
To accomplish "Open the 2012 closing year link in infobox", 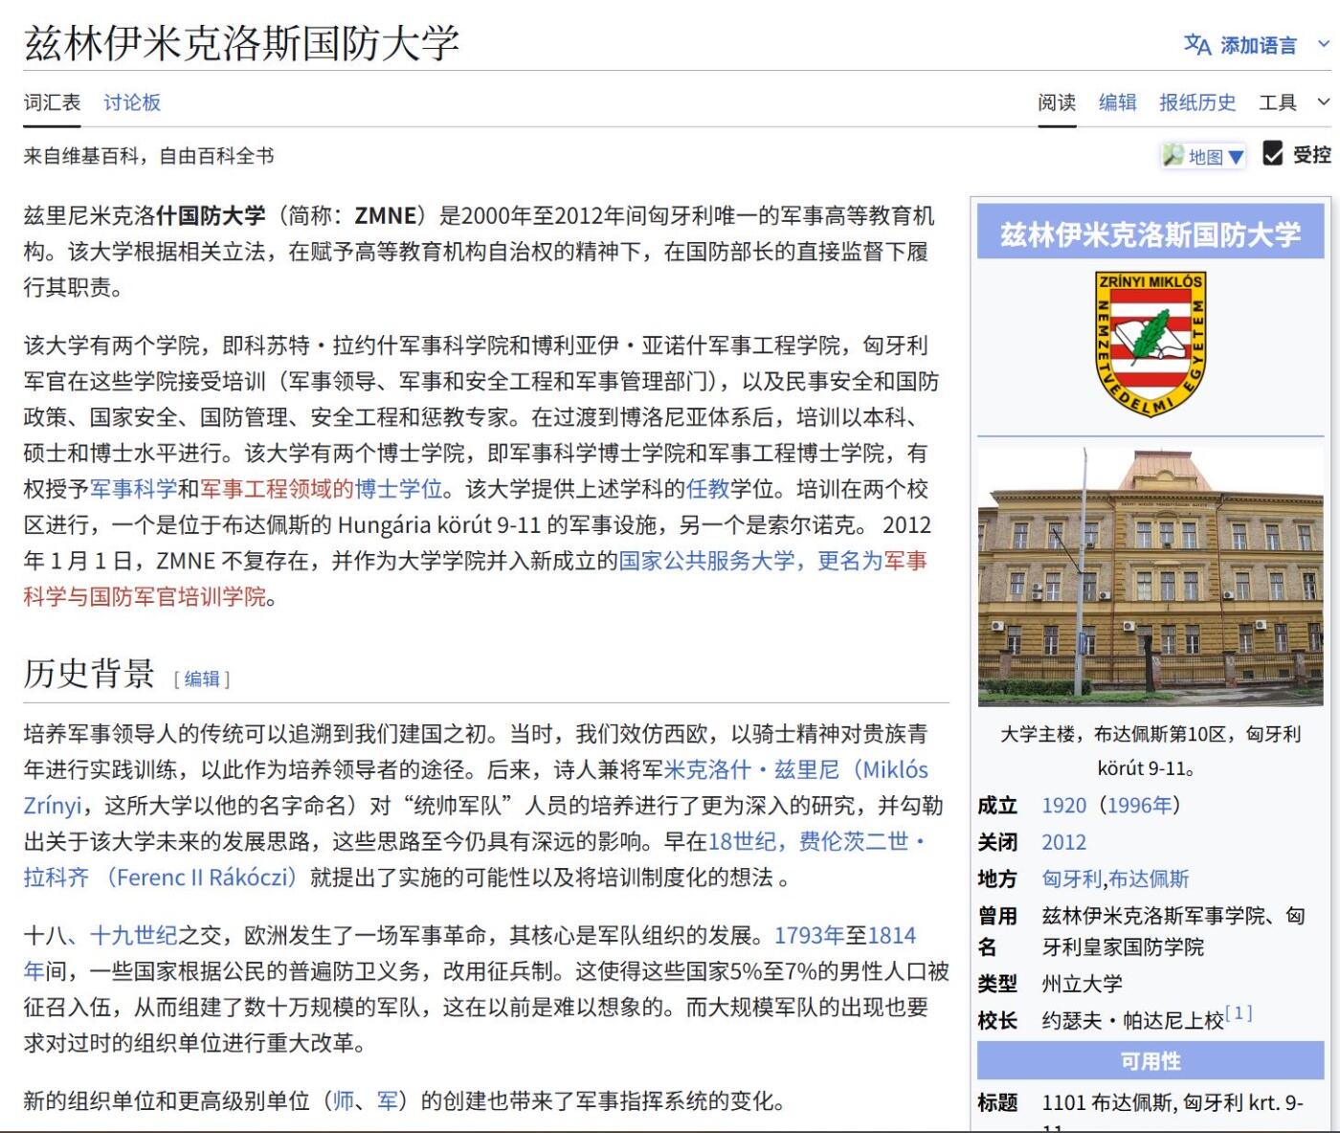I will (1063, 842).
